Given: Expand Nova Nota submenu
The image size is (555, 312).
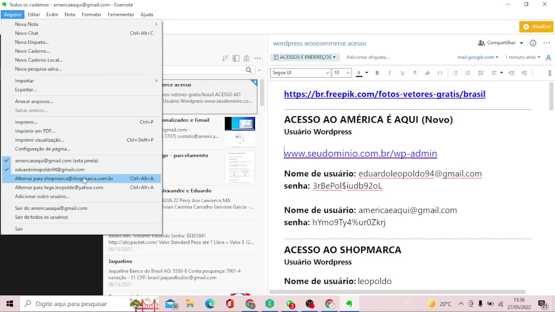Looking at the screenshot, I should click(x=81, y=24).
